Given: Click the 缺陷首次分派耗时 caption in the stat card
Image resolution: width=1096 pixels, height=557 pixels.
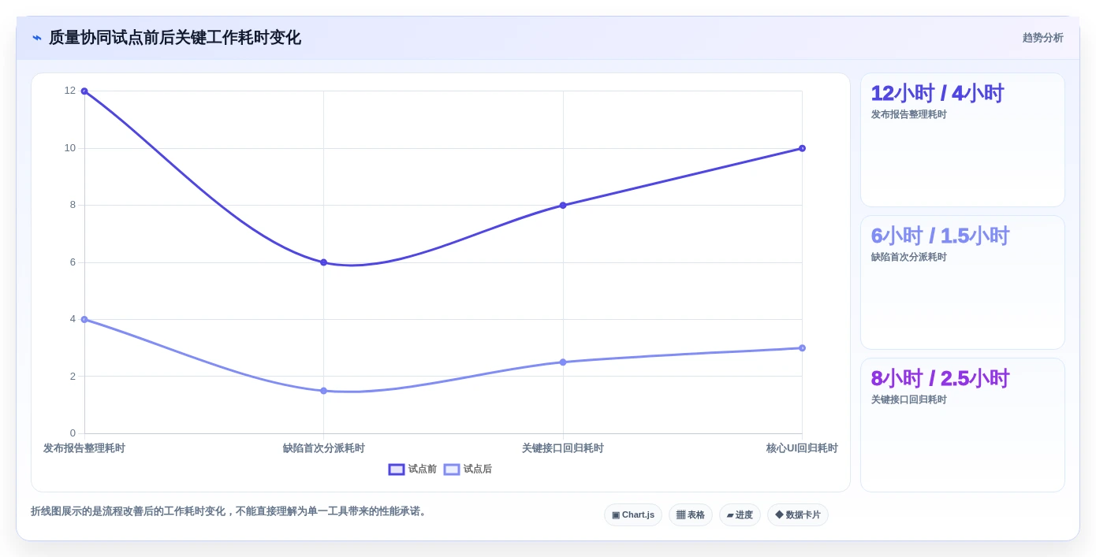Looking at the screenshot, I should tap(908, 257).
